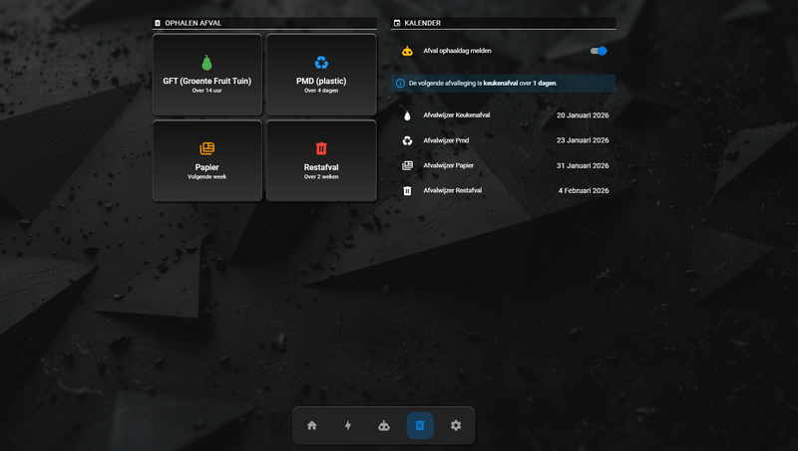
Task: Click the 'Over 4 dagen' status text
Action: [x=321, y=91]
